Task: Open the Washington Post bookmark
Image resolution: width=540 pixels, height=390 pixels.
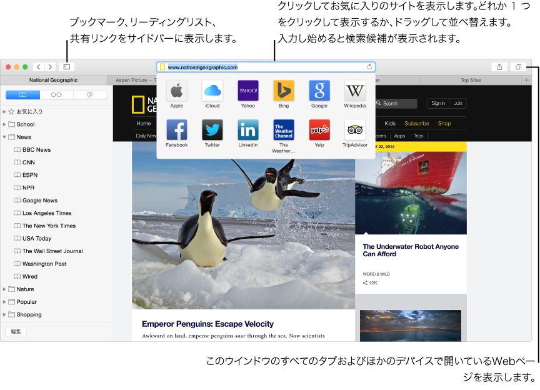Action: pyautogui.click(x=44, y=264)
